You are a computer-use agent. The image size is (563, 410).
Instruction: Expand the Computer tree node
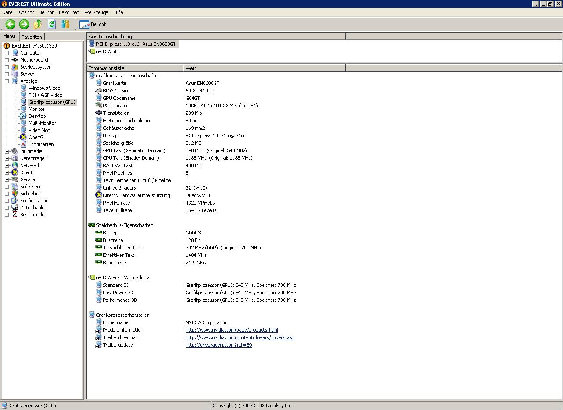pyautogui.click(x=7, y=53)
